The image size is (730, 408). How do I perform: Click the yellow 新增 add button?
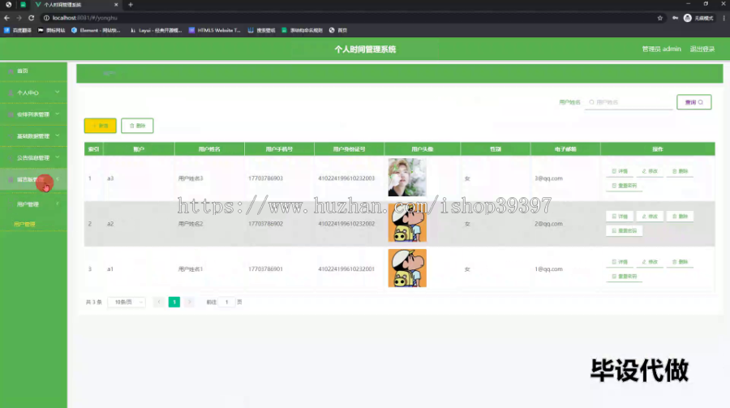tap(100, 126)
